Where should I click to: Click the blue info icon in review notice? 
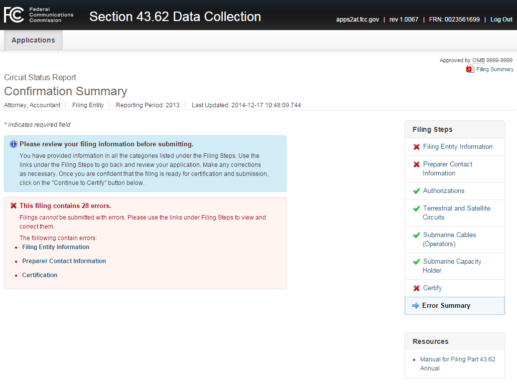point(14,144)
